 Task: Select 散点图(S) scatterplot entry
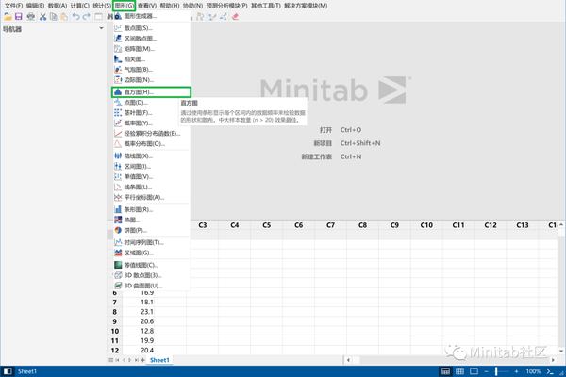pos(151,28)
